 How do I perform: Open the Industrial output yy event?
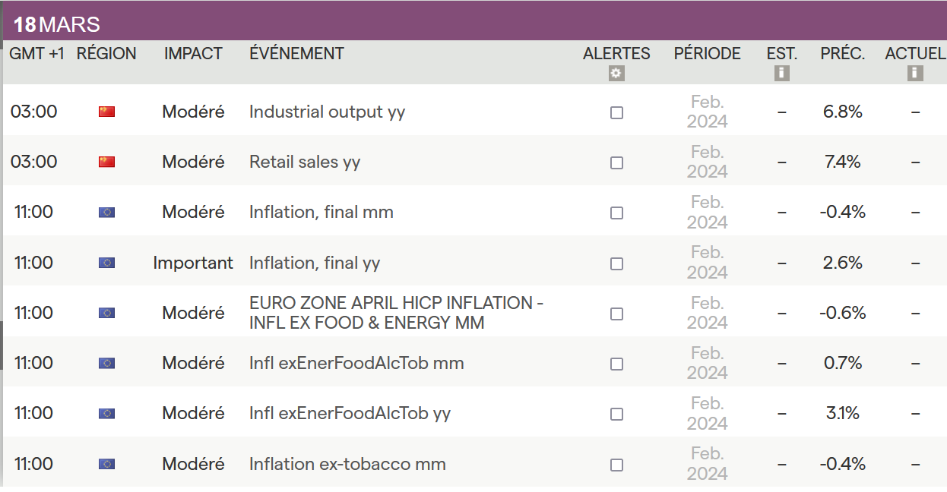pos(327,112)
